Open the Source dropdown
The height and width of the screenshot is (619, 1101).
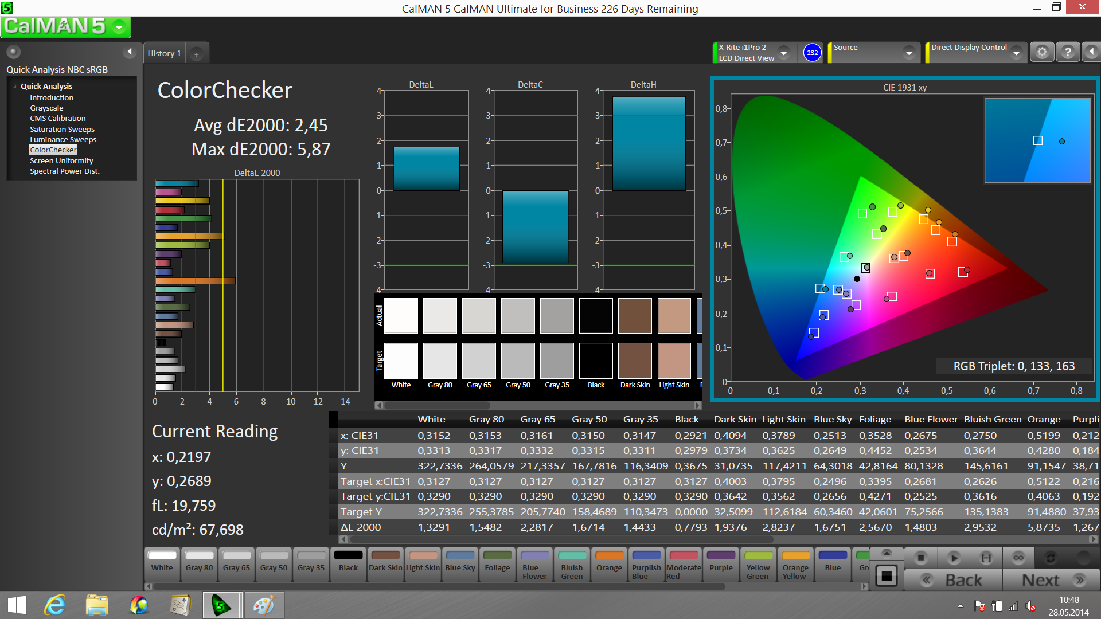(x=909, y=53)
